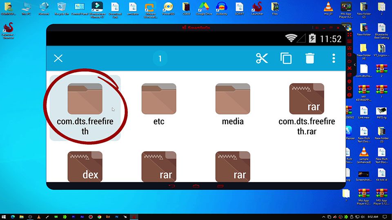The image size is (392, 220).
Task: Open SCRIPT document on desktop
Action: click(239, 9)
